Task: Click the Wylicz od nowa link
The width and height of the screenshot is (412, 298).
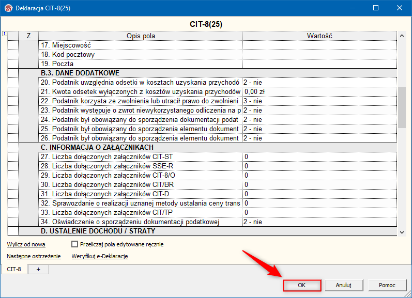Action: click(x=26, y=244)
